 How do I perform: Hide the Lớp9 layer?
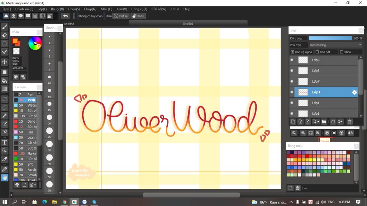[292, 60]
